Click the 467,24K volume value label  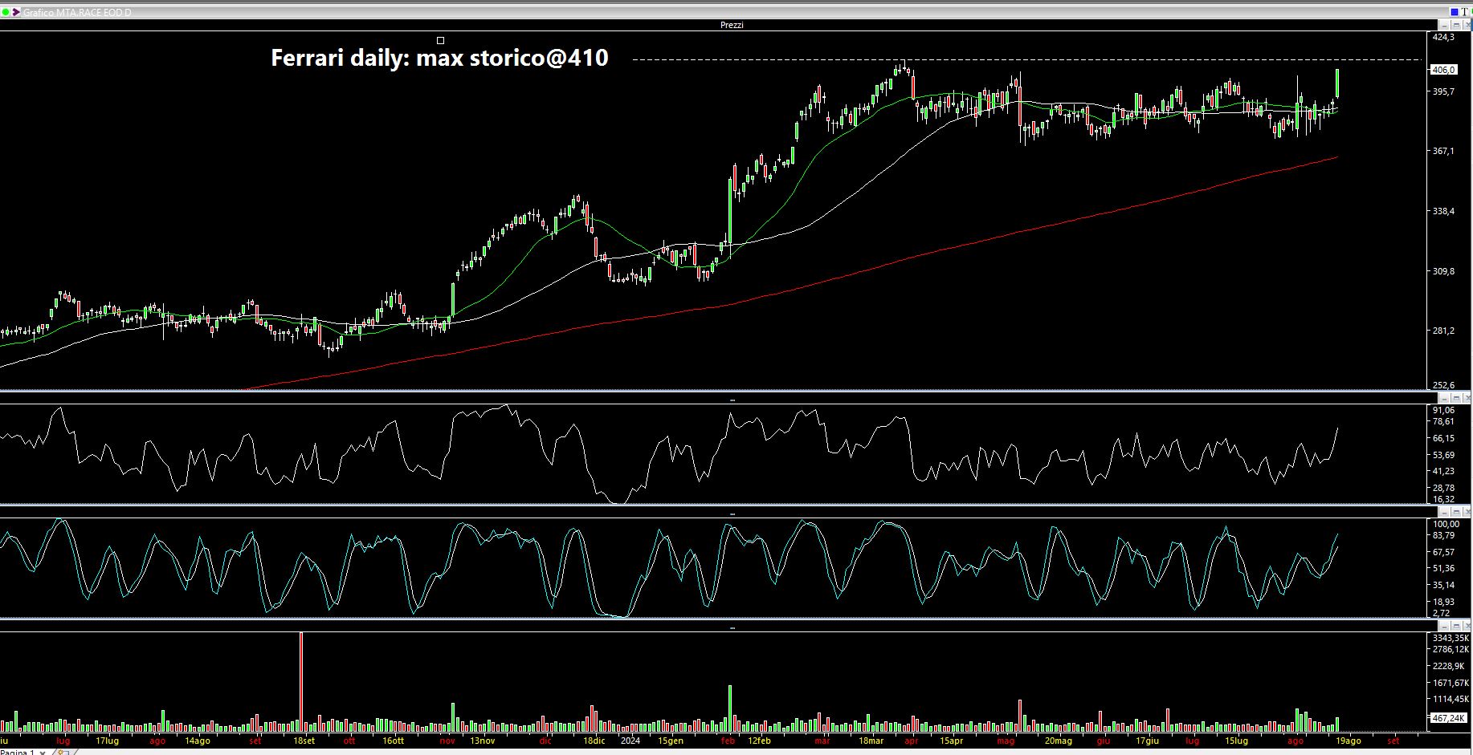(x=1448, y=718)
